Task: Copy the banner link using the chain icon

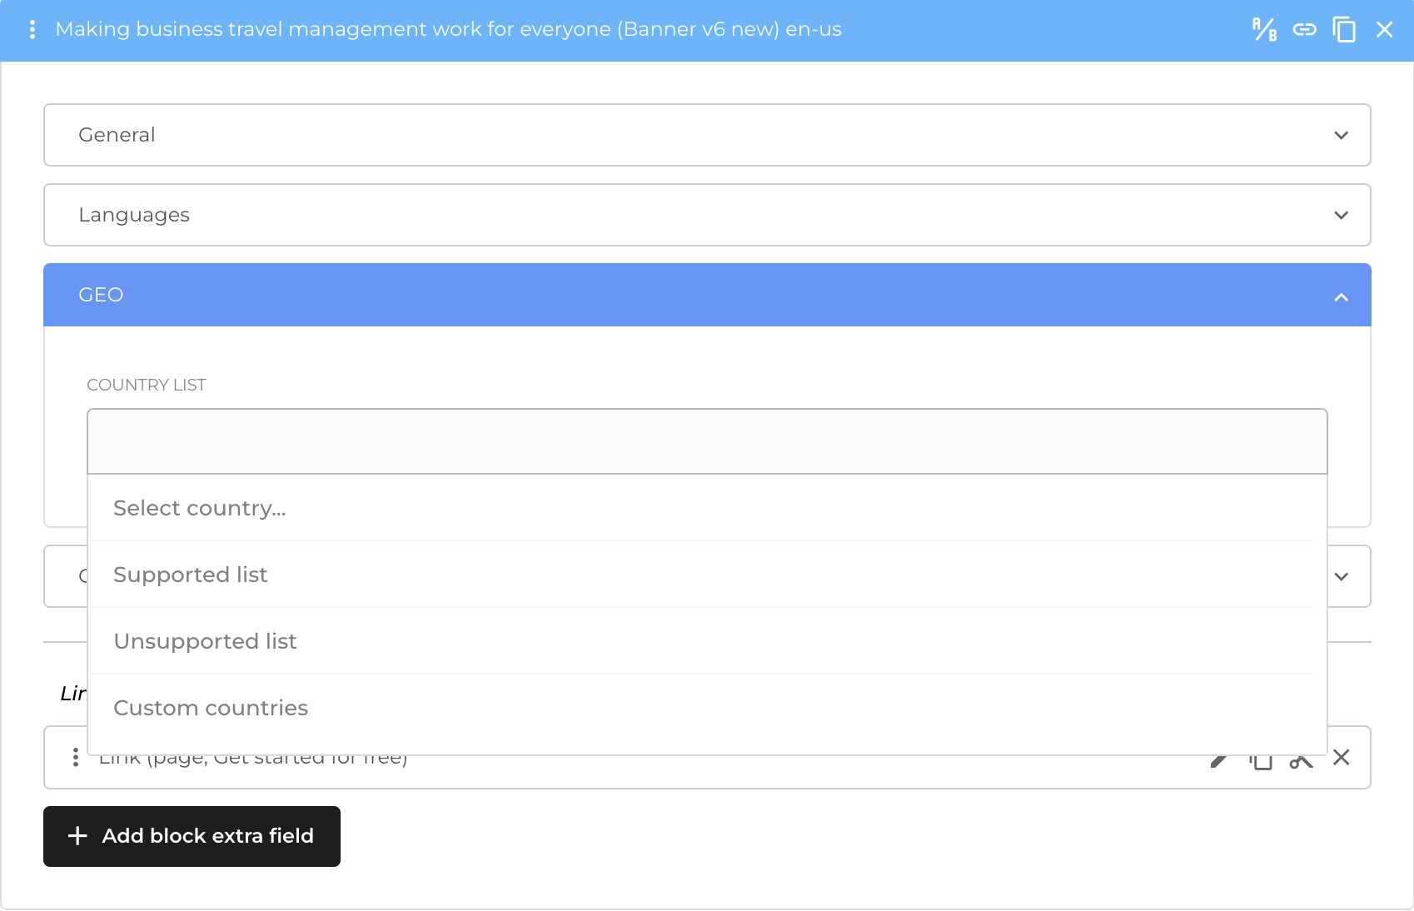Action: coord(1304,30)
